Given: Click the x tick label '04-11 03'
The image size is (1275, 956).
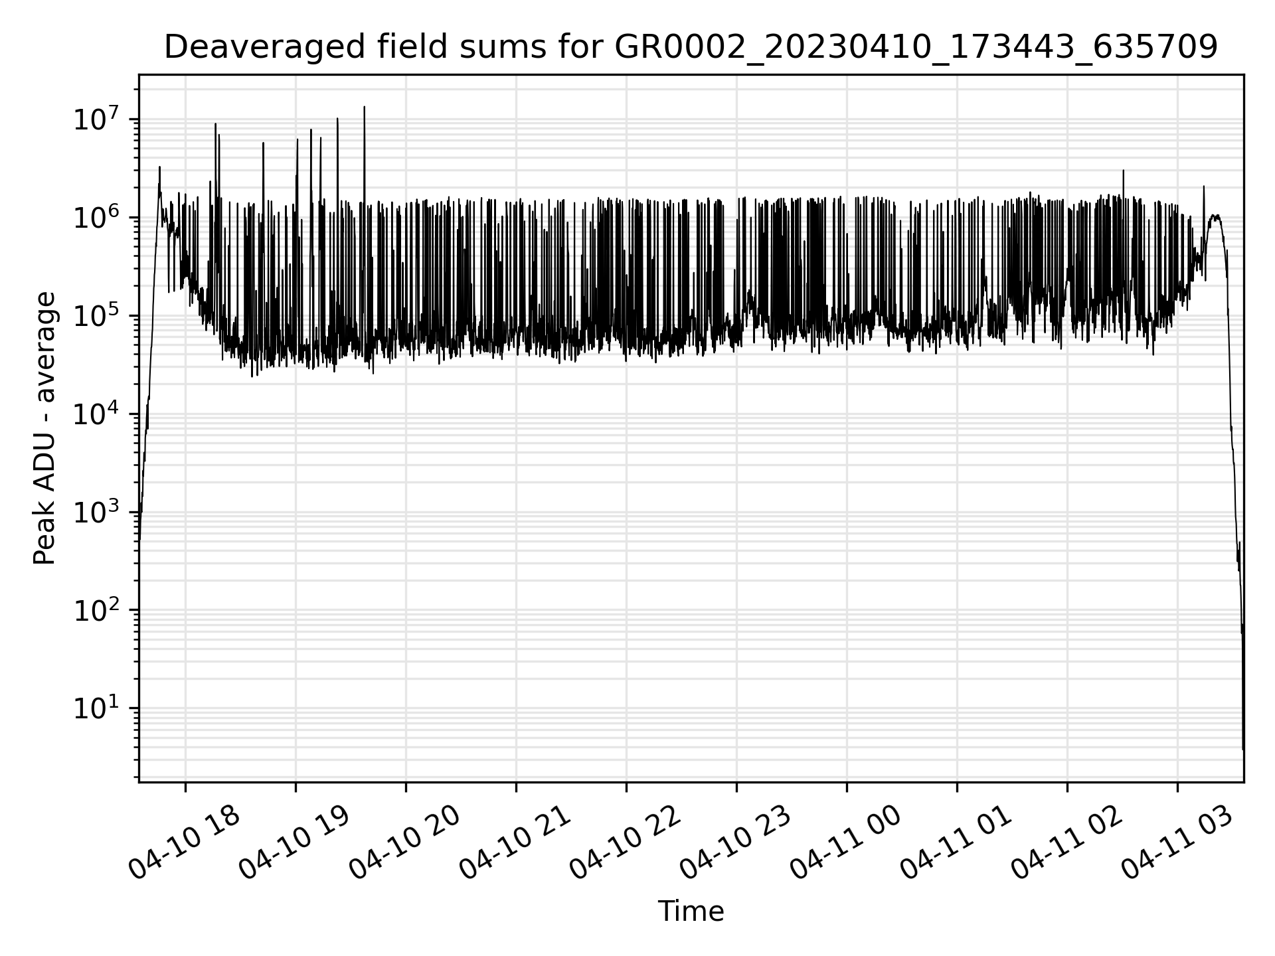Looking at the screenshot, I should coord(1176,842).
